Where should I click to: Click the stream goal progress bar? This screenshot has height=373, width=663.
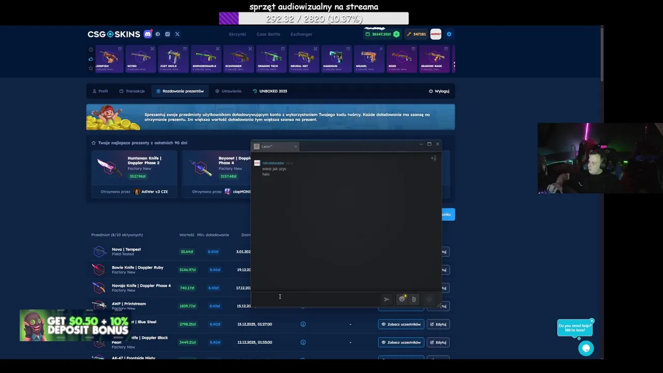tap(313, 19)
